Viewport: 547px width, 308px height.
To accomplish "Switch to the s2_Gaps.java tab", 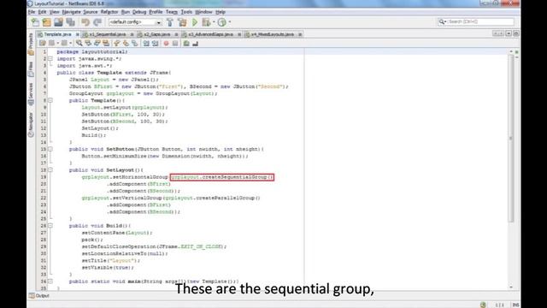I will point(157,34).
